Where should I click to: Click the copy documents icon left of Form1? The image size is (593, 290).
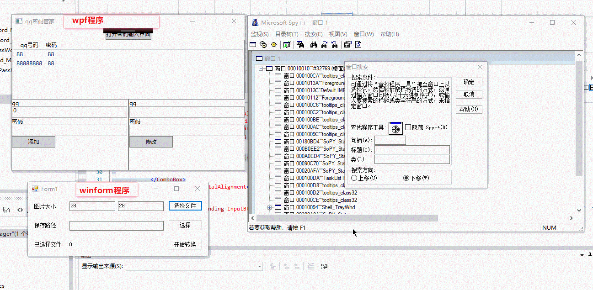pos(6,210)
